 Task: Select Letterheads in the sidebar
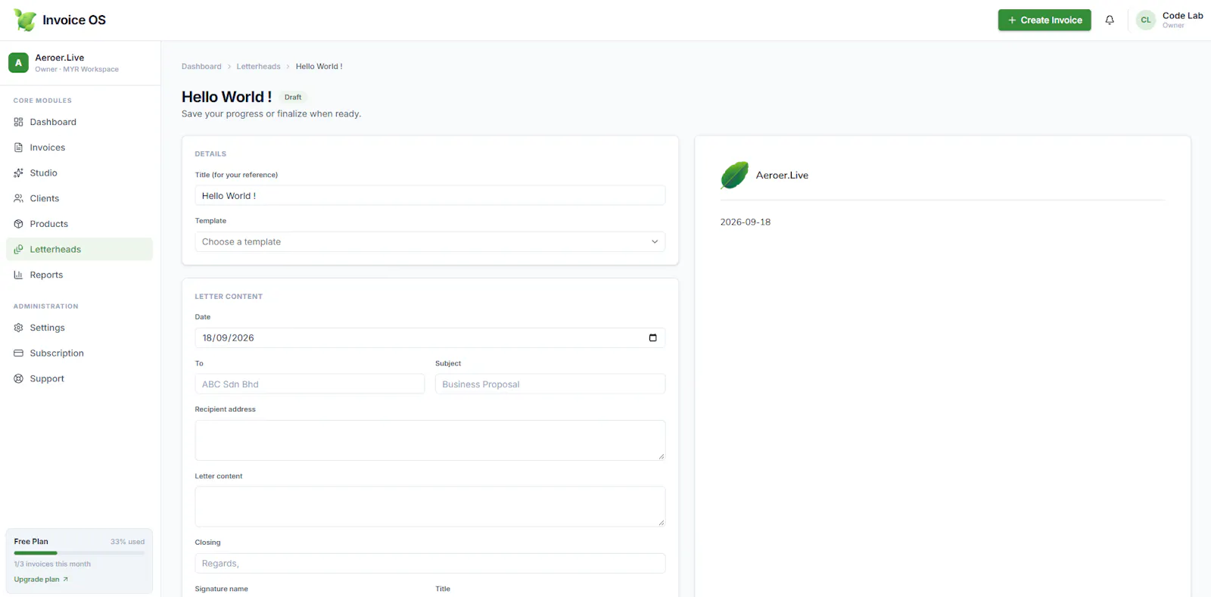coord(79,250)
